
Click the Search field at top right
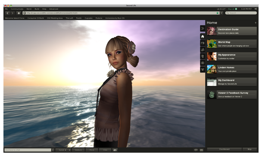241,13
